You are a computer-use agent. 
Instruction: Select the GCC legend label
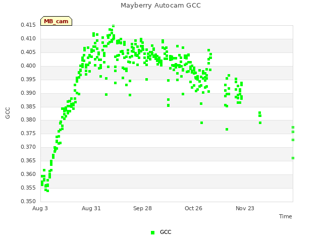pyautogui.click(x=166, y=232)
